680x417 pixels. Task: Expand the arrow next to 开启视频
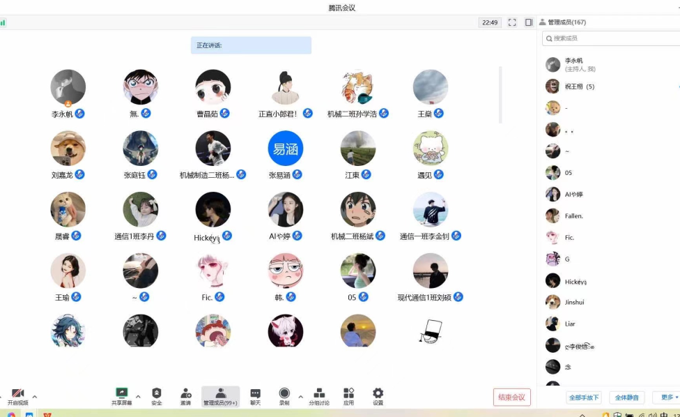[x=35, y=397]
